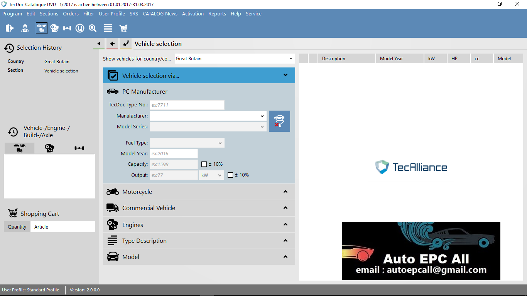Click the exit program door icon
The width and height of the screenshot is (527, 296).
click(10, 28)
